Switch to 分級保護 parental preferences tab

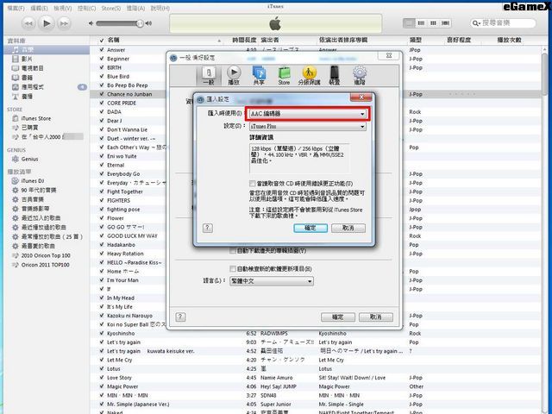coord(309,76)
